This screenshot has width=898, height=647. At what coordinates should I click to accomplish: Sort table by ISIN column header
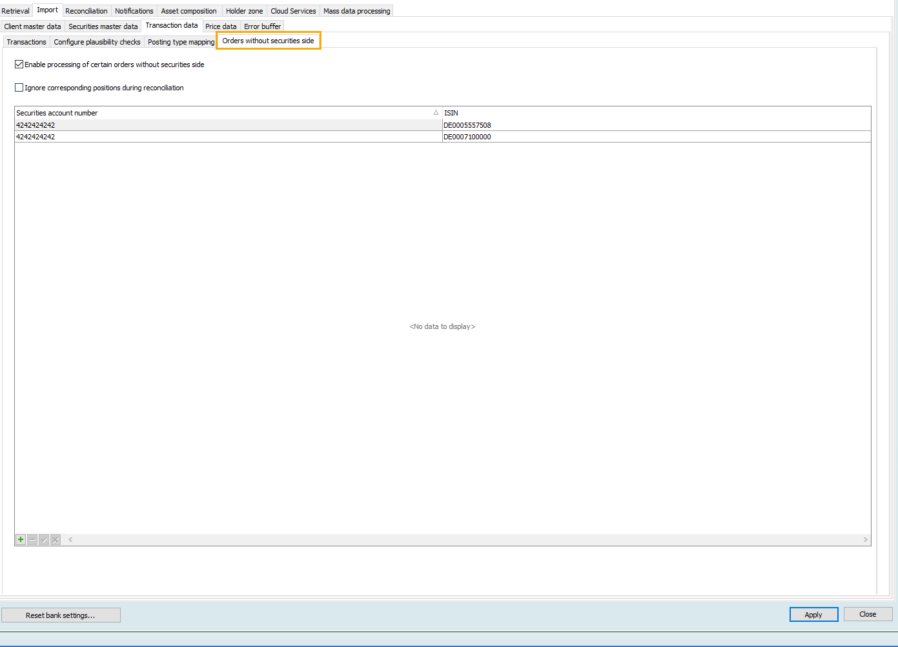[656, 113]
